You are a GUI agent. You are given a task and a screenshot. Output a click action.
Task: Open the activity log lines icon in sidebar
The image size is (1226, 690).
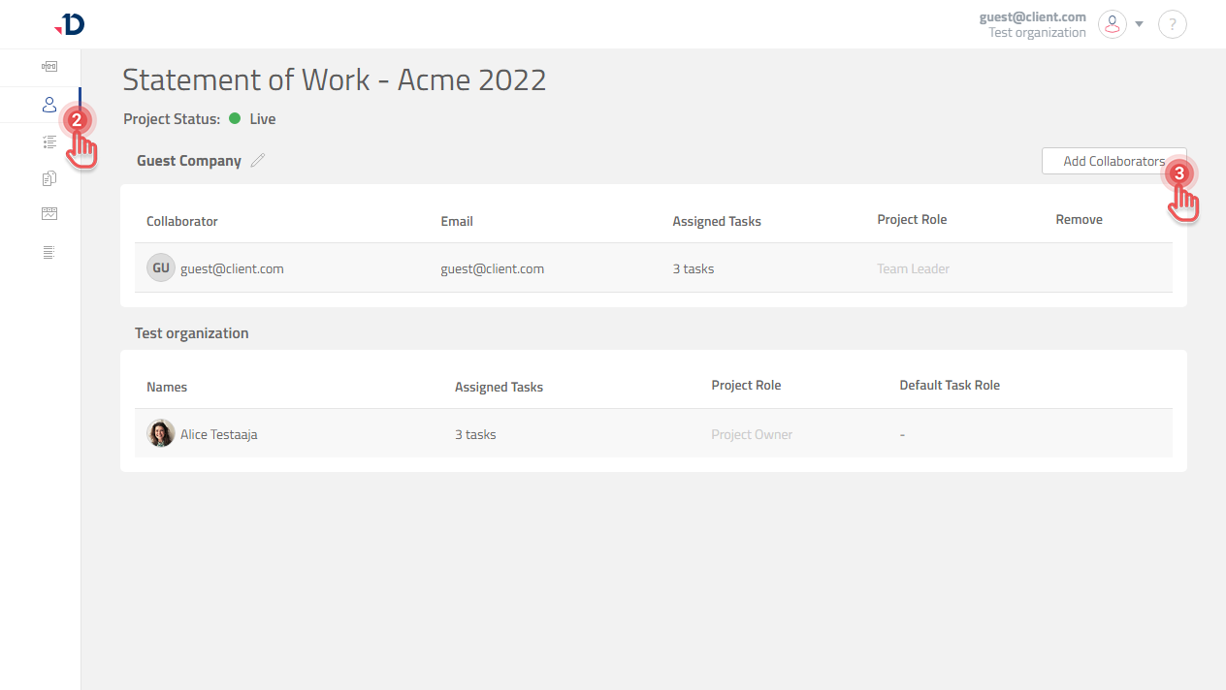coord(49,252)
